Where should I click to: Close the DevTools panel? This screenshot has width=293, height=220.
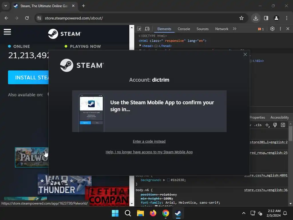(x=288, y=29)
